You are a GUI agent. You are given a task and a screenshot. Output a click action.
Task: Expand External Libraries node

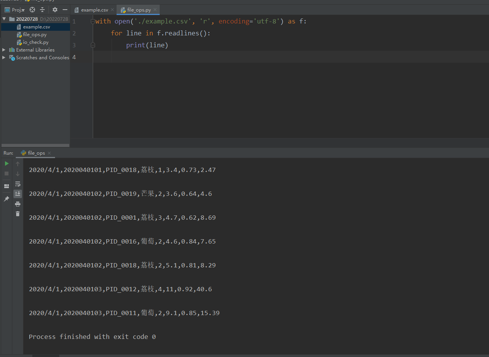point(4,50)
